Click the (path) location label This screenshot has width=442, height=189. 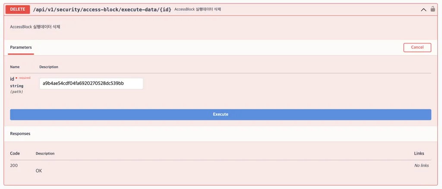coord(16,92)
